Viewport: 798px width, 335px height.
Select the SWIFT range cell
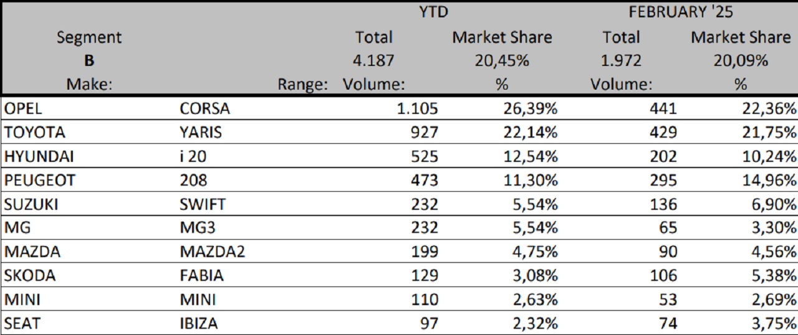pos(203,204)
